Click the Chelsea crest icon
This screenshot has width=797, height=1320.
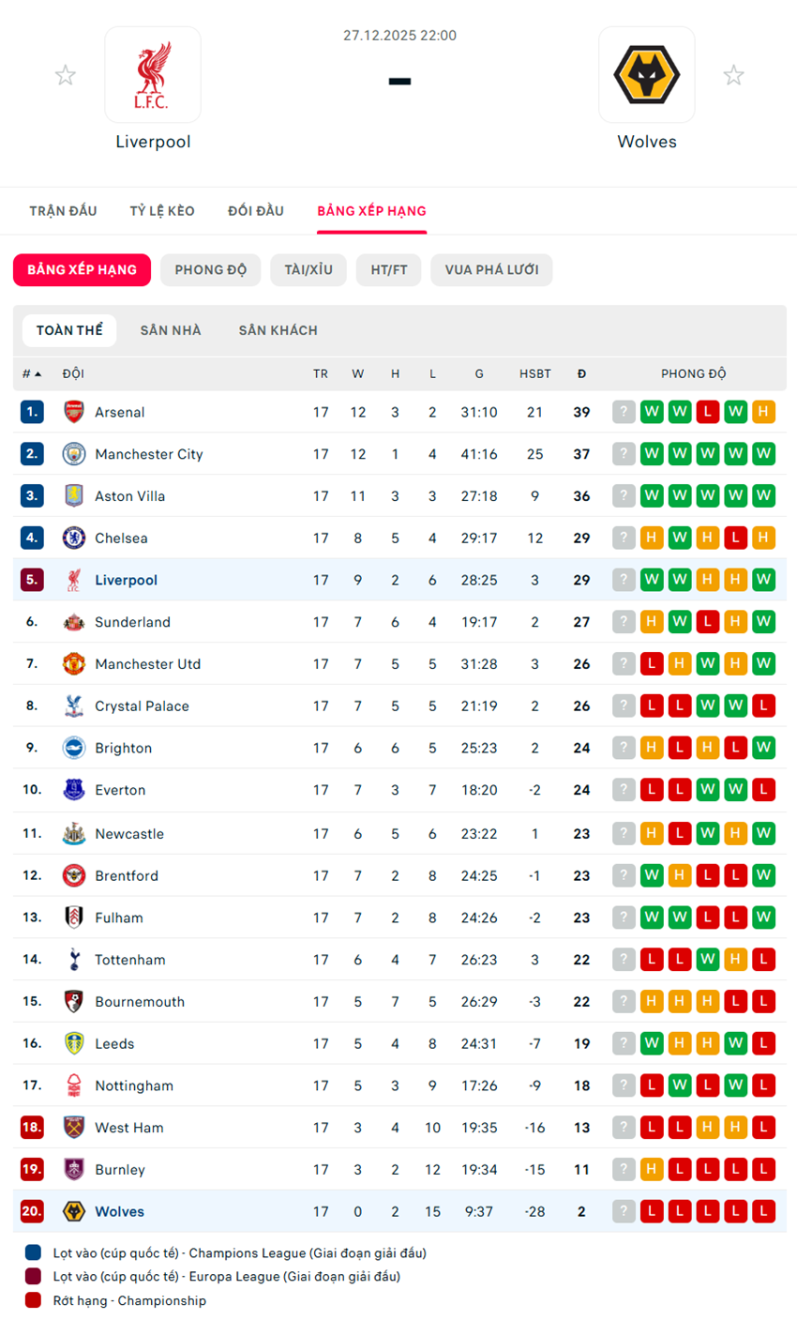tap(73, 539)
